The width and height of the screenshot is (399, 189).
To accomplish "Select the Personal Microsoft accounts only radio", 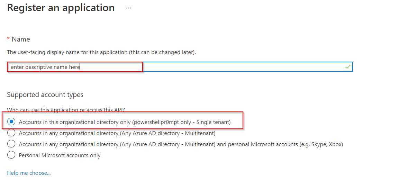I will (x=11, y=155).
